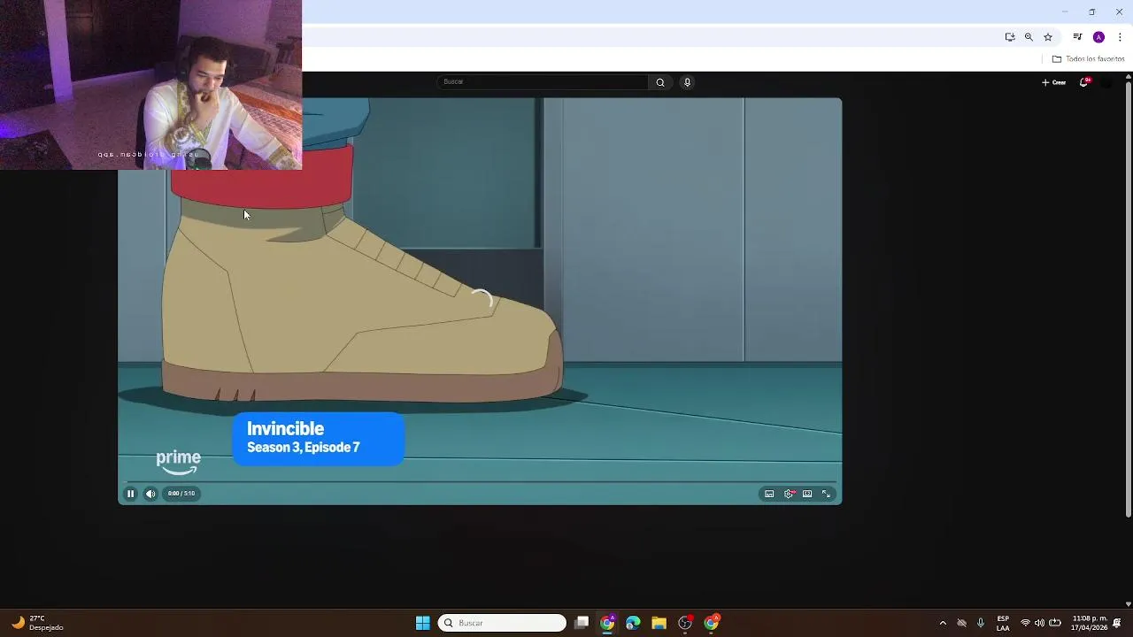Click the microphone tray icon
Screen dimensions: 1133x637
tap(981, 623)
